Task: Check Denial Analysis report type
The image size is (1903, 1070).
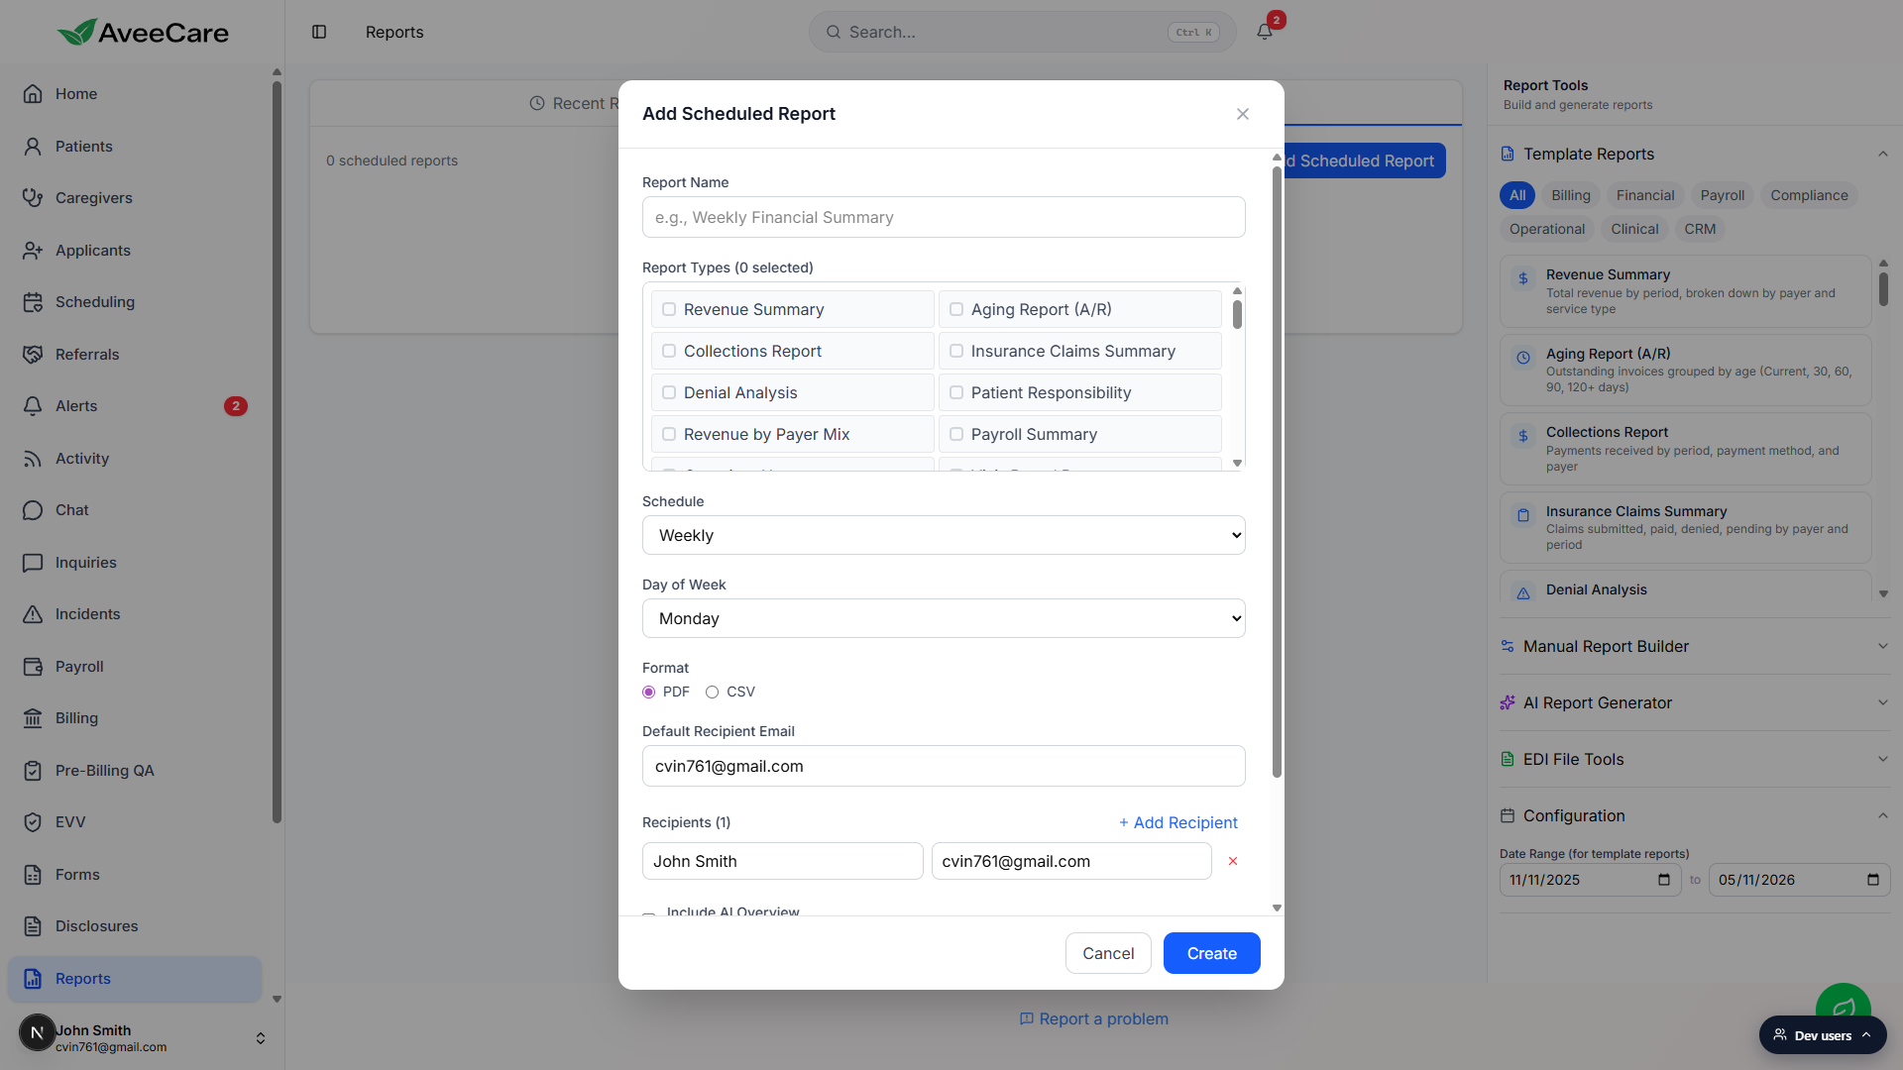Action: tap(669, 392)
